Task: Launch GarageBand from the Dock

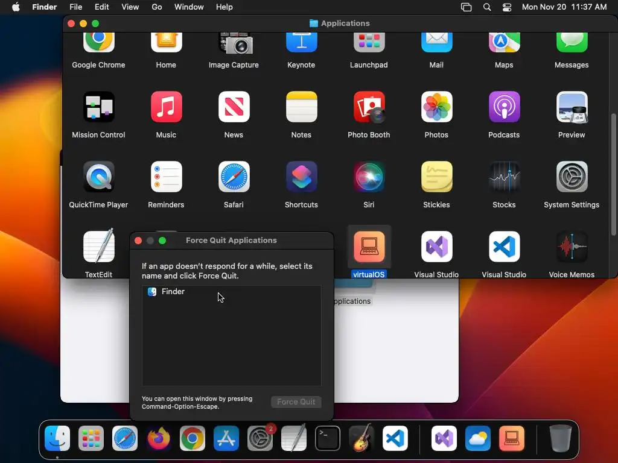Action: tap(362, 438)
